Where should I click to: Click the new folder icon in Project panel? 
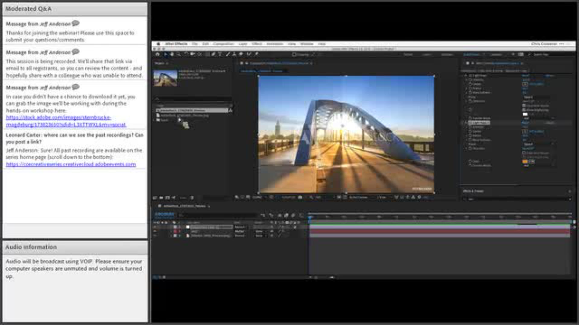(161, 198)
